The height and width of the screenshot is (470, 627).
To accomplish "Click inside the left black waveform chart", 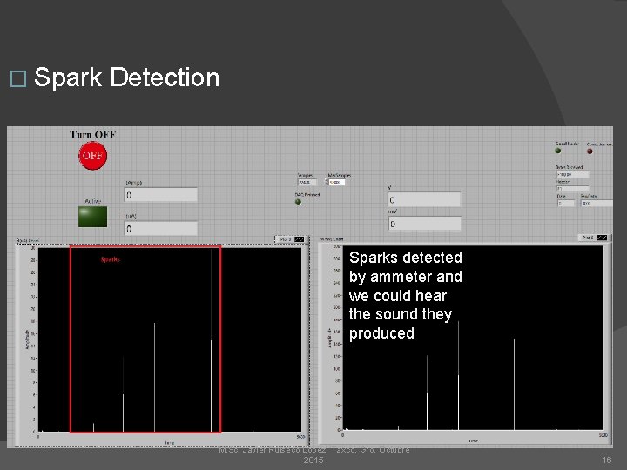I will point(170,339).
